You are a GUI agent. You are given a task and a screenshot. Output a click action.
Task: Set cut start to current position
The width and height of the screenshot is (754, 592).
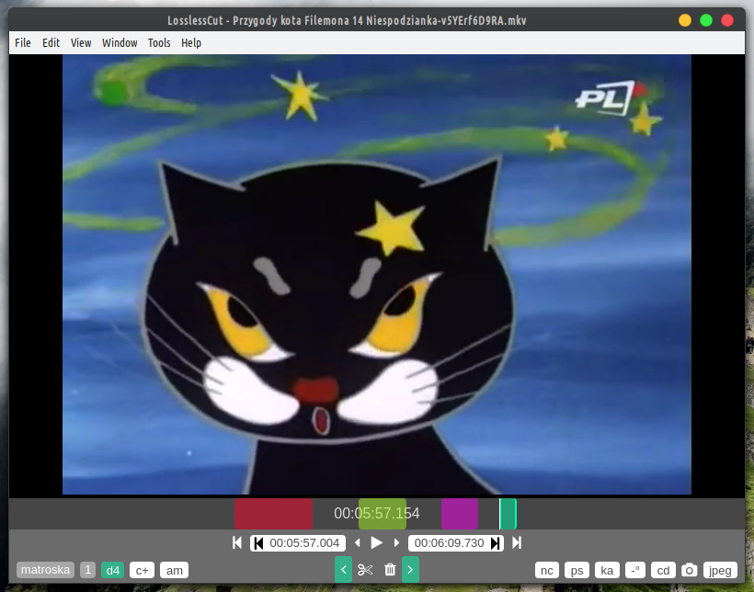[x=258, y=543]
